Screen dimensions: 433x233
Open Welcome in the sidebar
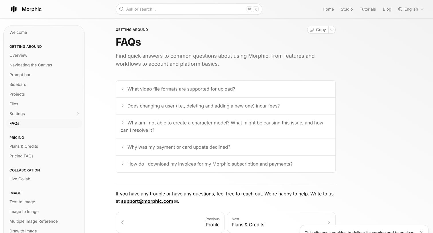pos(44,32)
